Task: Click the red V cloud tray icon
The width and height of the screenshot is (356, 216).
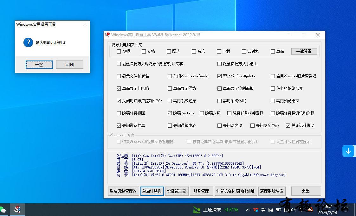Action: (x=256, y=210)
